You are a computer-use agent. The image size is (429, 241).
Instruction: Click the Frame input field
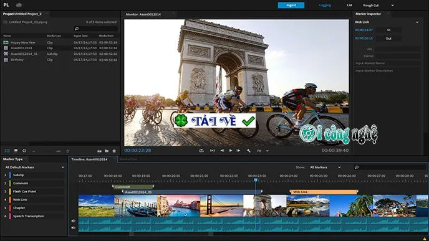tap(398, 56)
